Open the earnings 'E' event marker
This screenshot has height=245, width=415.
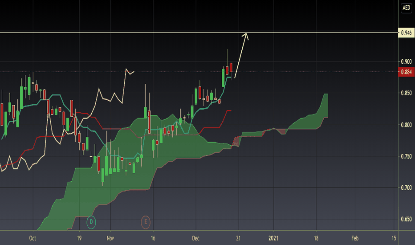pyautogui.click(x=146, y=222)
